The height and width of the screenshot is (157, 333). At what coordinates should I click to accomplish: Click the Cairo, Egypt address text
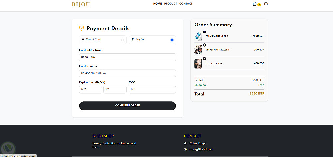(x=198, y=143)
